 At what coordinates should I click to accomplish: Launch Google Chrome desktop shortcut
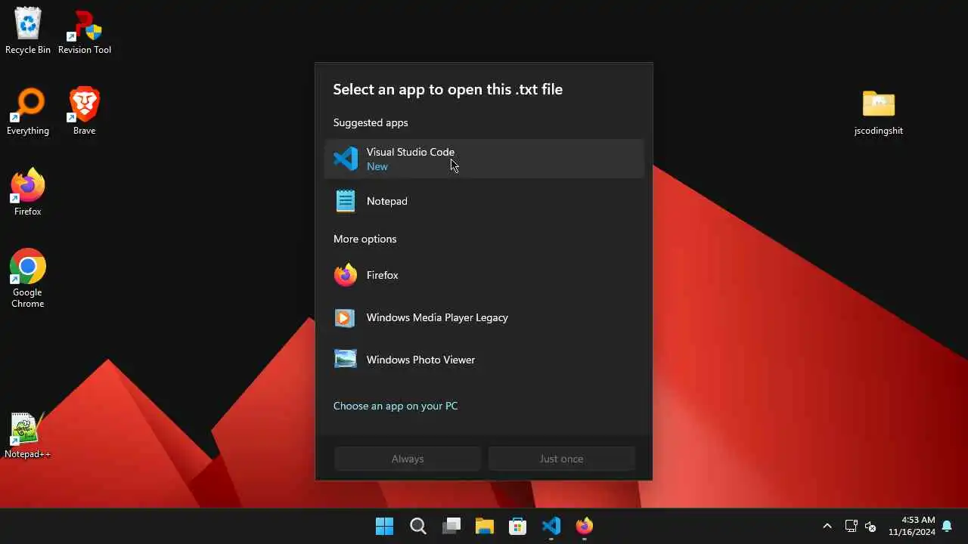tap(28, 278)
